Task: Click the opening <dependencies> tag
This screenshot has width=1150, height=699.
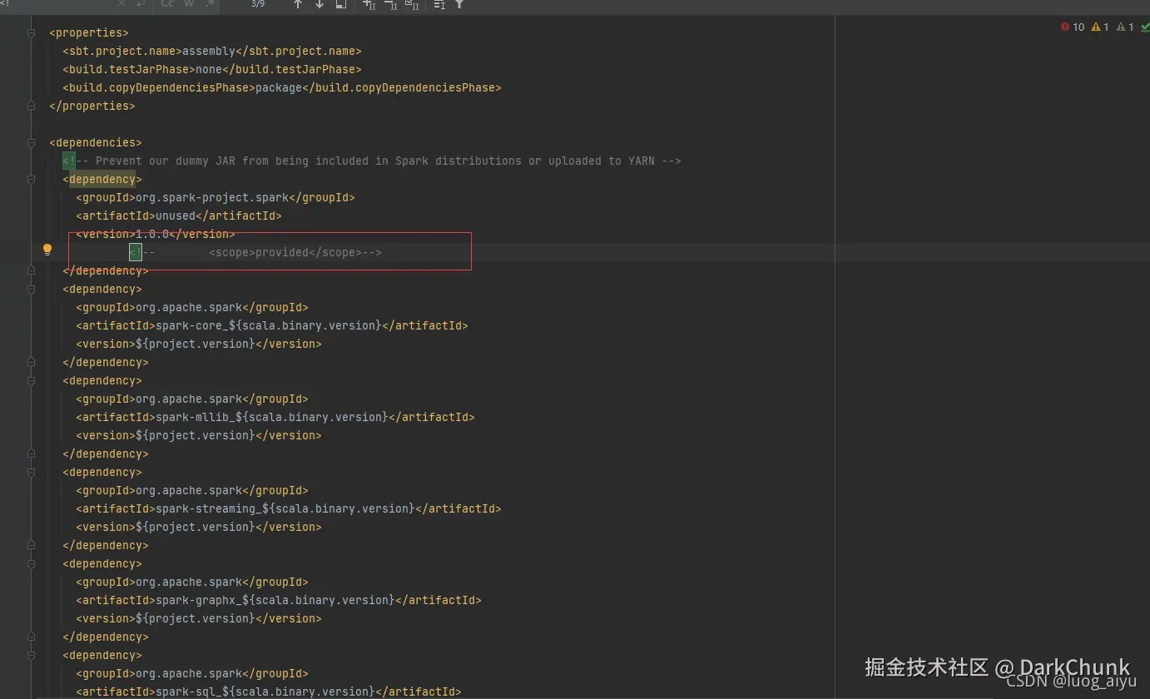Action: [x=96, y=142]
